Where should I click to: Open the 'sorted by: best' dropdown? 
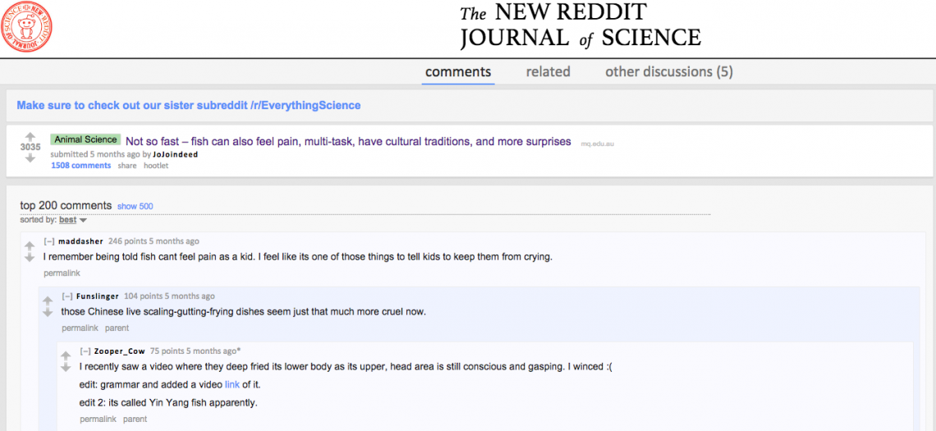pos(73,220)
